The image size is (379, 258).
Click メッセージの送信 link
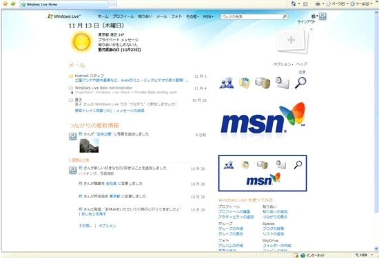click(x=130, y=111)
